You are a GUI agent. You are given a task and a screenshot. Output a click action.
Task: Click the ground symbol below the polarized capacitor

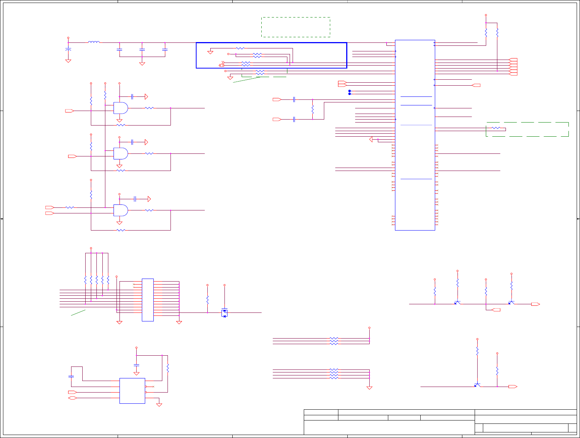[x=68, y=61]
